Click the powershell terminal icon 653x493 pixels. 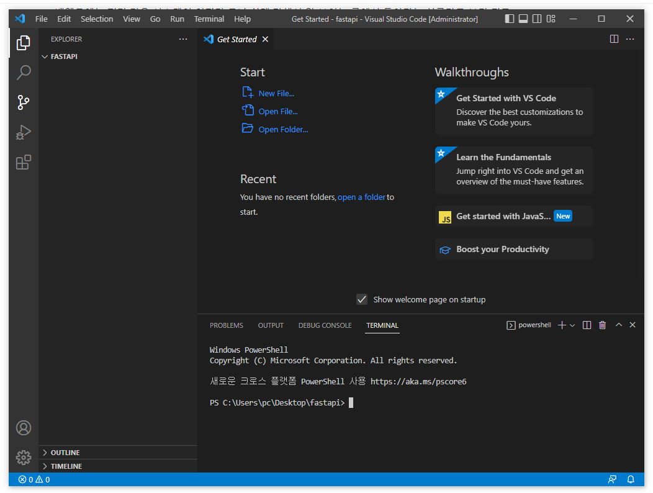(511, 325)
